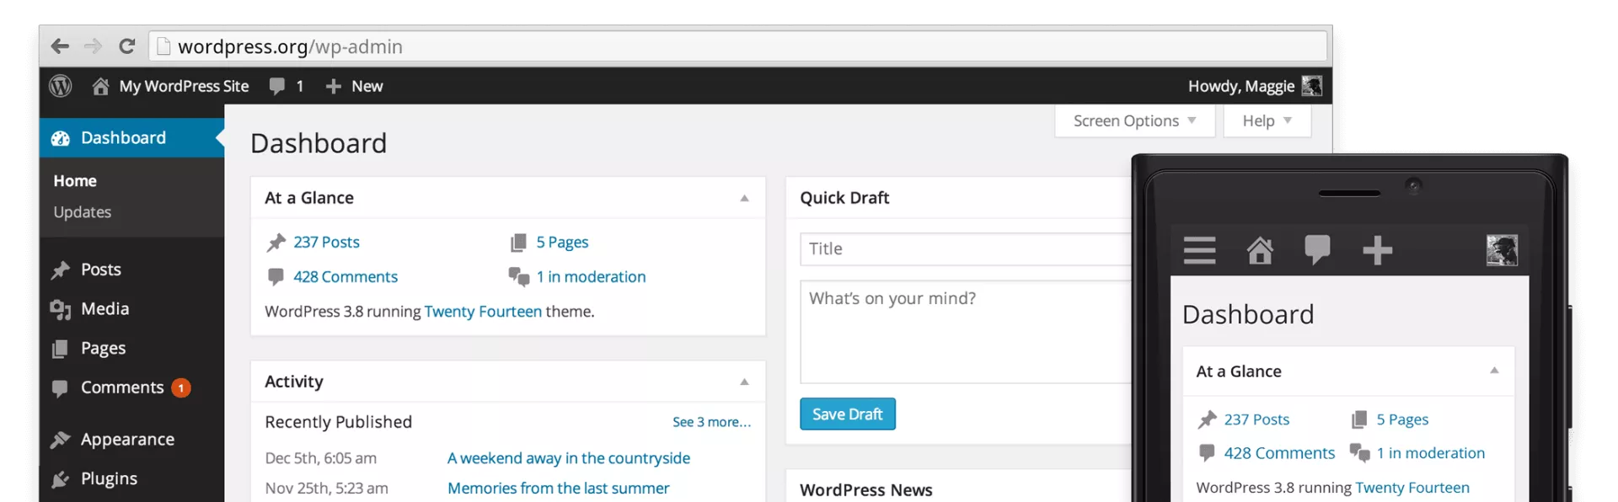Click the Posts pushpin icon in sidebar
The height and width of the screenshot is (502, 1618).
[x=60, y=270]
